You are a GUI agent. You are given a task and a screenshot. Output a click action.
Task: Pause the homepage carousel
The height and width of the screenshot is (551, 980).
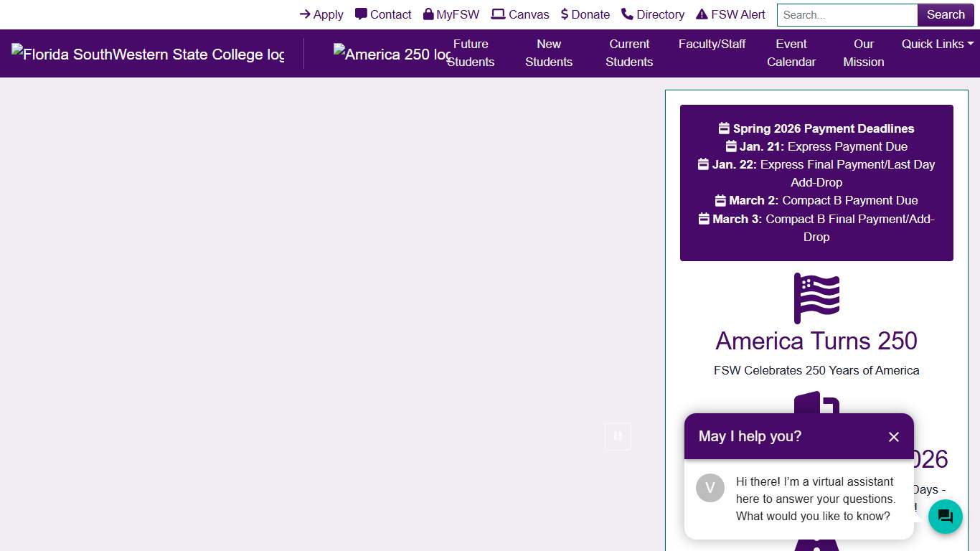click(618, 436)
